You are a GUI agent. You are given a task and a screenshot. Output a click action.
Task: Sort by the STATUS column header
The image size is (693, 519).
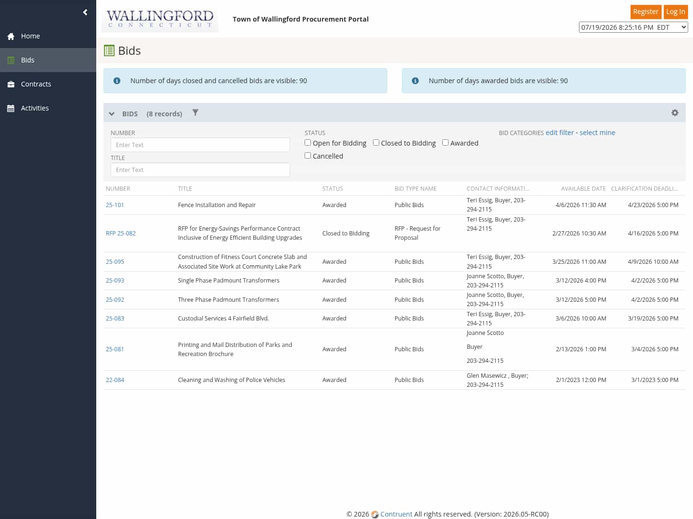click(333, 188)
